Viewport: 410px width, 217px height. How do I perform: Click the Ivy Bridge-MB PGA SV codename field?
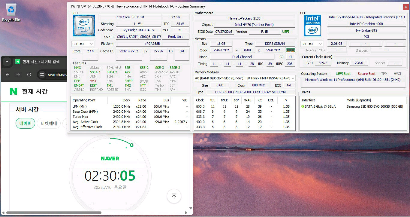click(138, 30)
